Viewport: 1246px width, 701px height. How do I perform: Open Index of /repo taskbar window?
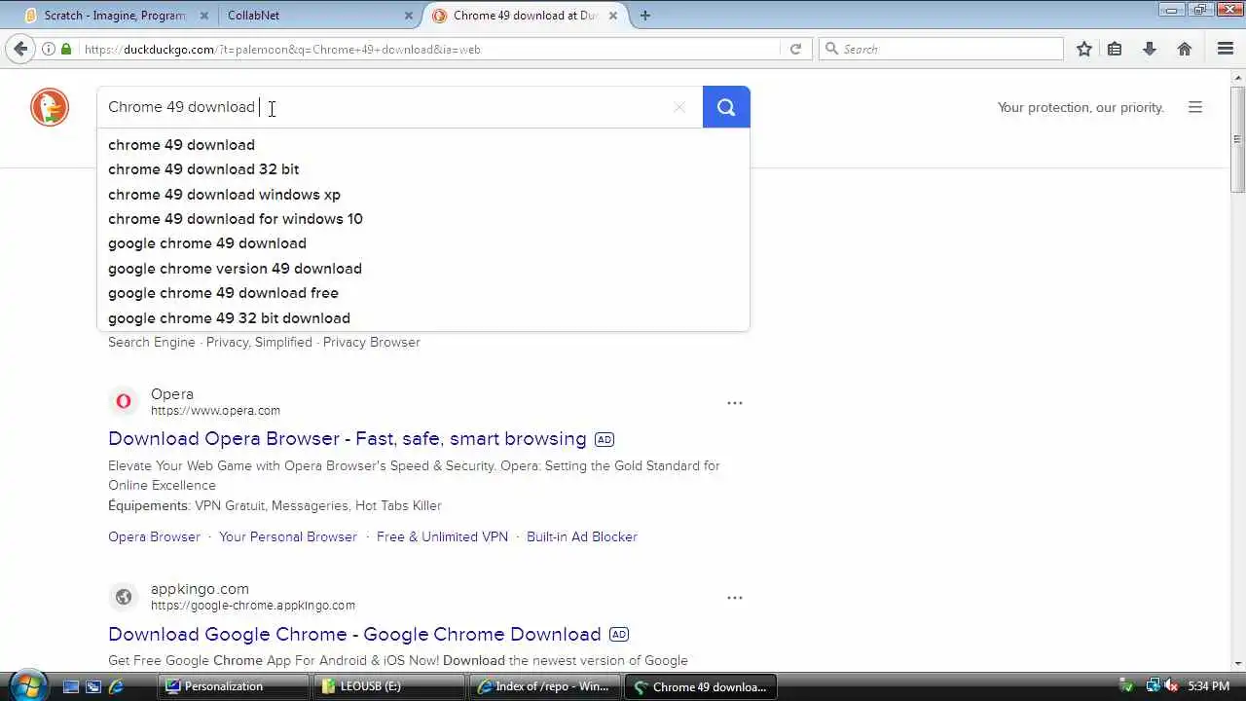pos(545,686)
